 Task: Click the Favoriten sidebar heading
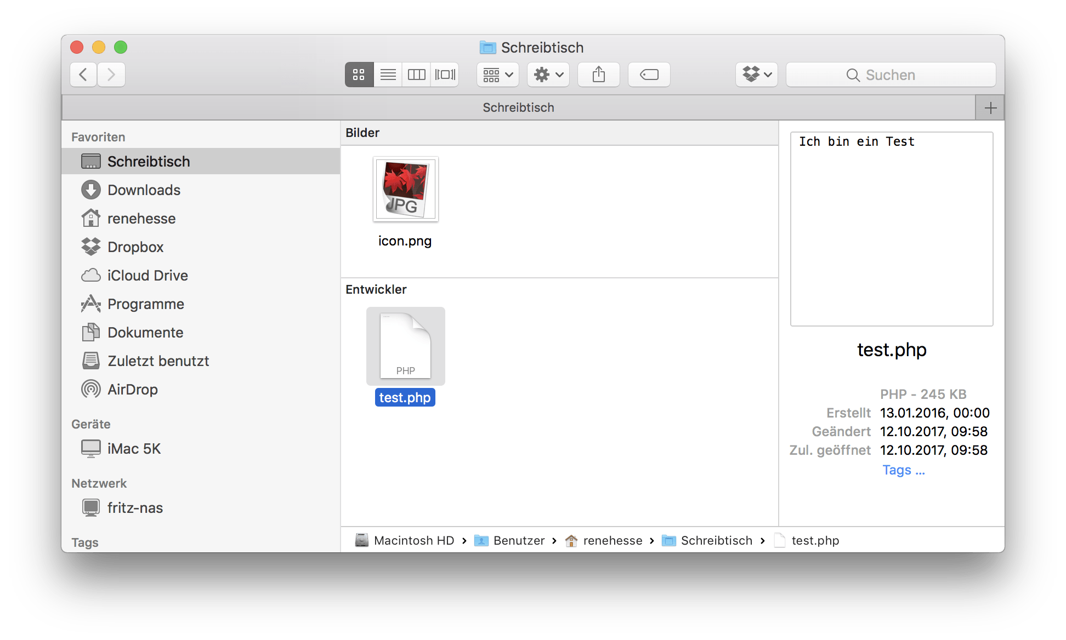coord(98,137)
